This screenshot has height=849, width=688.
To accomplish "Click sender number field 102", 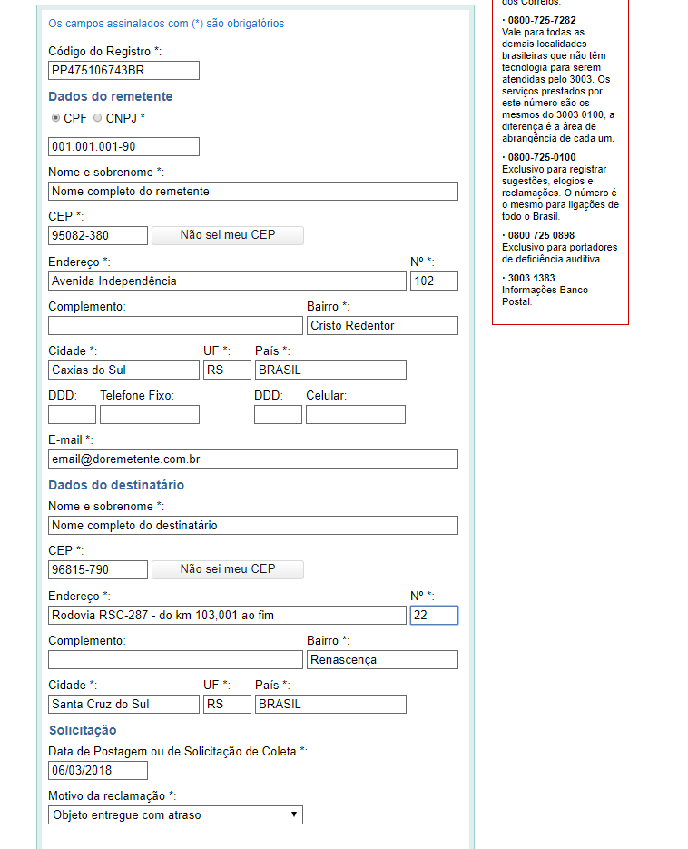I will [x=434, y=281].
